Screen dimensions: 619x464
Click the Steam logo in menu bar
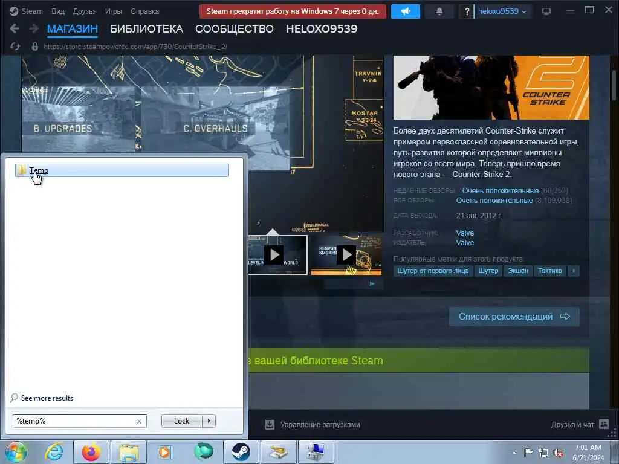14,11
